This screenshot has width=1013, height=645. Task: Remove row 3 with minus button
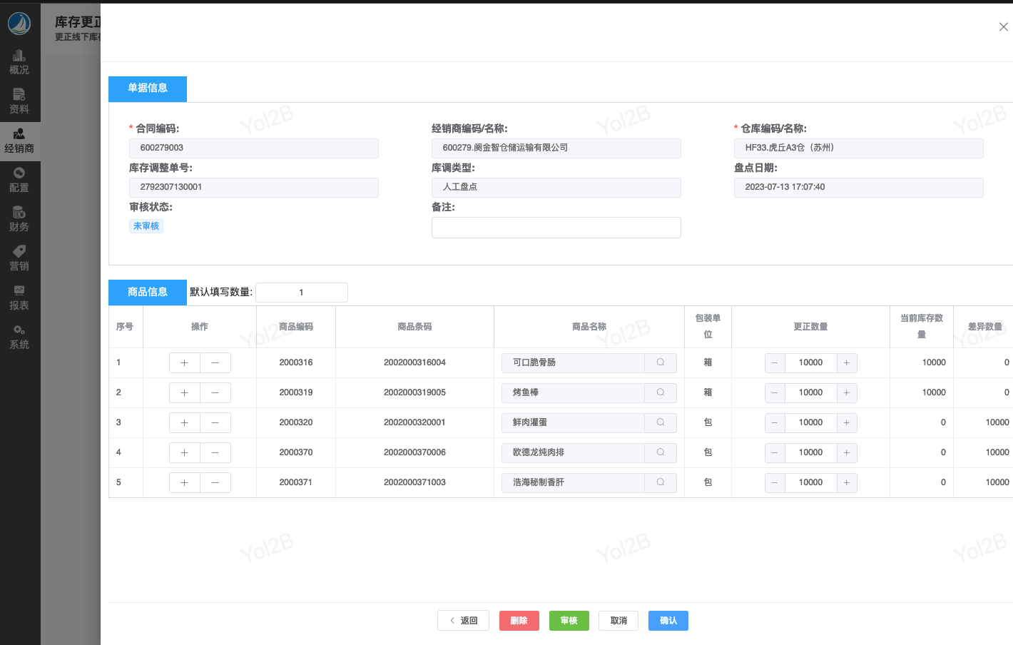pyautogui.click(x=215, y=422)
